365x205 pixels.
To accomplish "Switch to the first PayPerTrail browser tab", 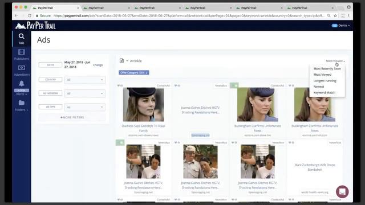I will pos(56,8).
